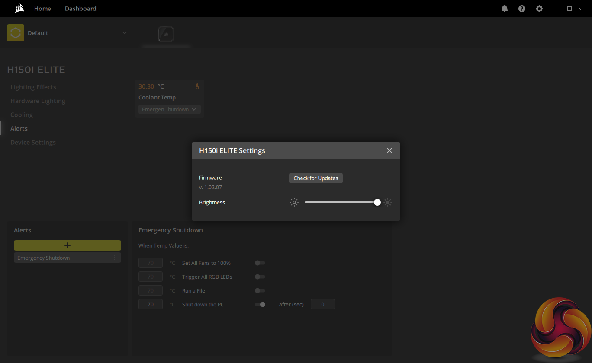Toggle Shut down the PC switch
Screen dimensions: 592x363
(260, 304)
